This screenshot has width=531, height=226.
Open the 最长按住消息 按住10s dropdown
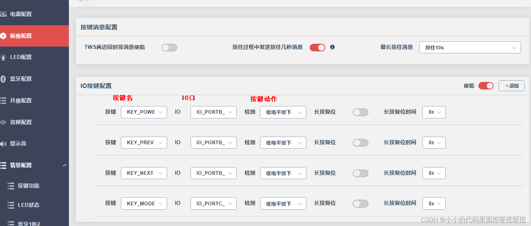(469, 47)
